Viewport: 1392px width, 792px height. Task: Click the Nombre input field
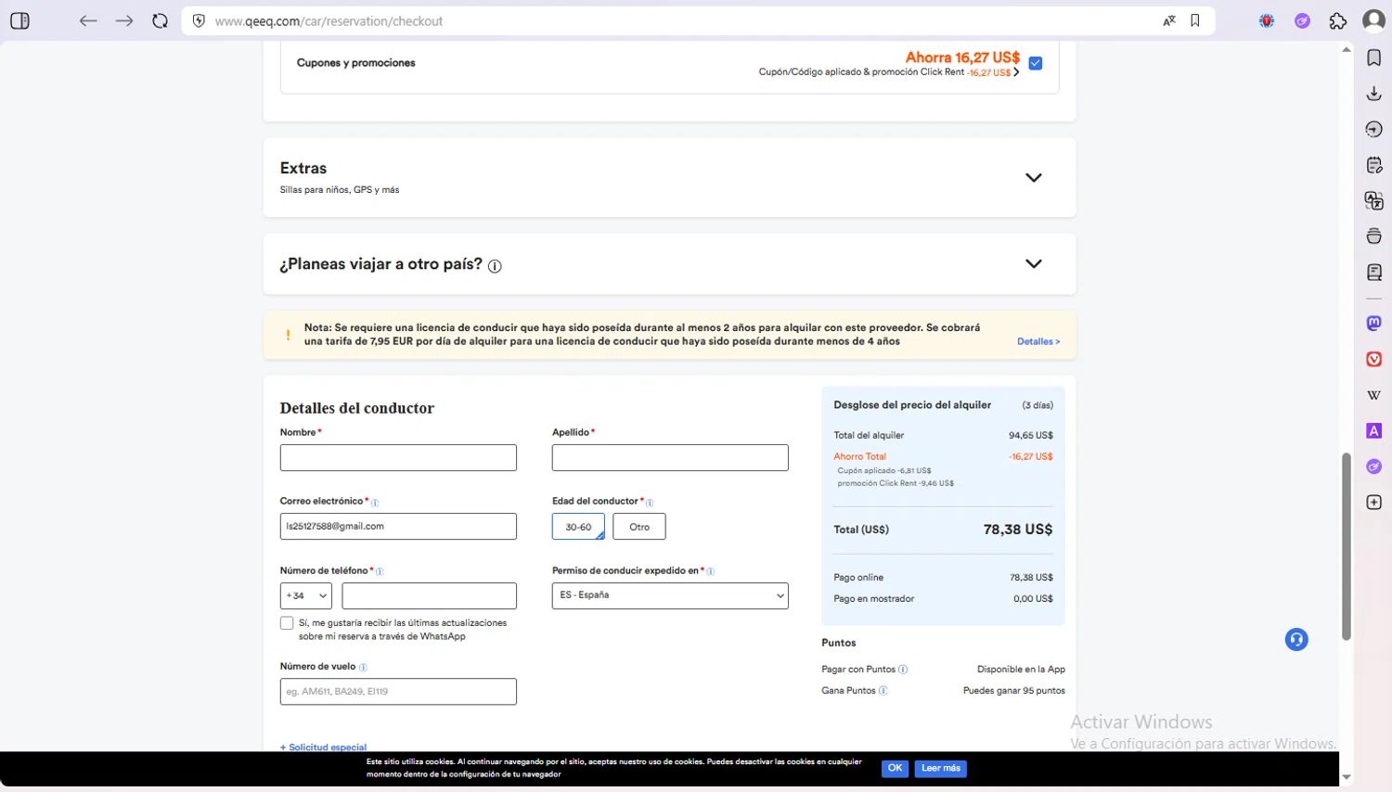(x=398, y=457)
